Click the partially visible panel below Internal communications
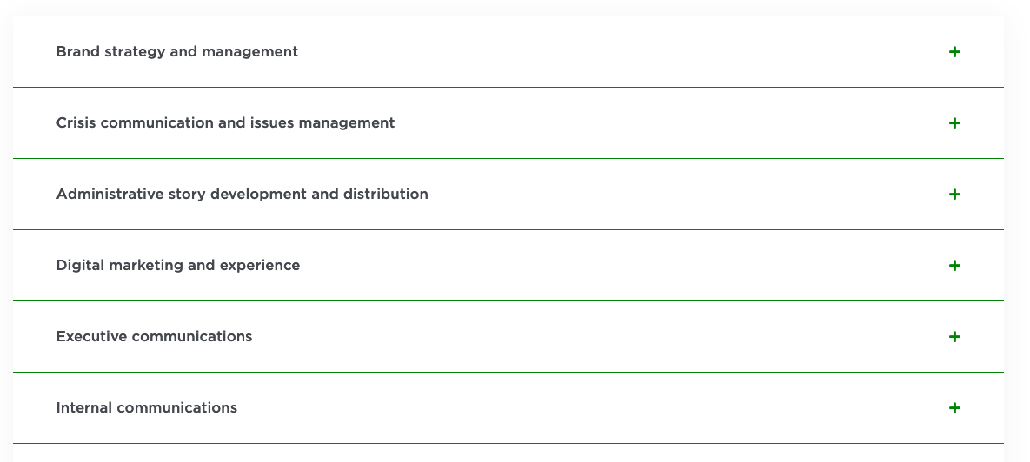This screenshot has width=1030, height=462. pos(508,454)
